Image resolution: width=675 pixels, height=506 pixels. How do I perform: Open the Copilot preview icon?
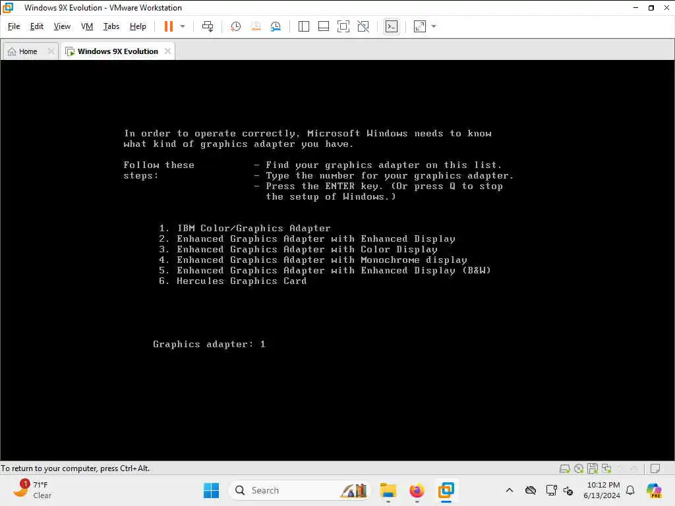point(654,490)
